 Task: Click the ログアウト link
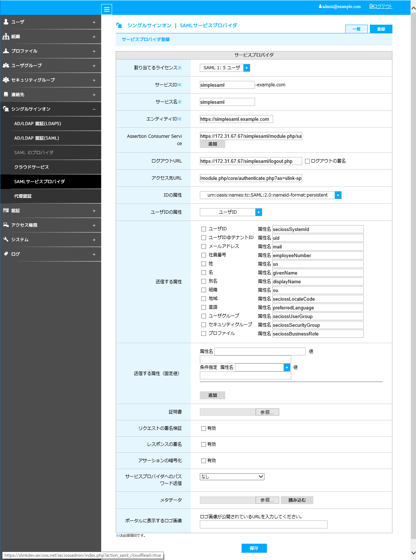383,6
